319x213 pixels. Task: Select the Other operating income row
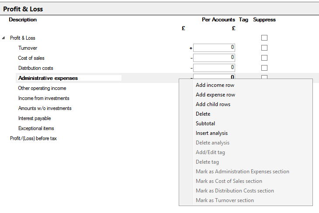coord(42,88)
